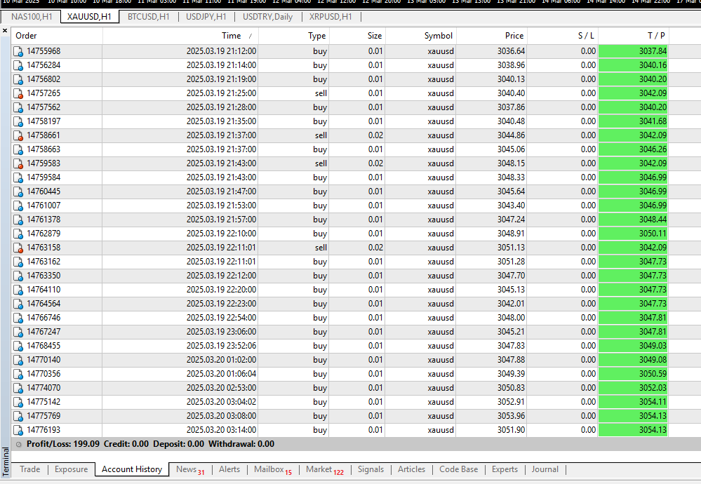Click the order icon for 14756802
Image resolution: width=701 pixels, height=484 pixels.
pyautogui.click(x=18, y=79)
